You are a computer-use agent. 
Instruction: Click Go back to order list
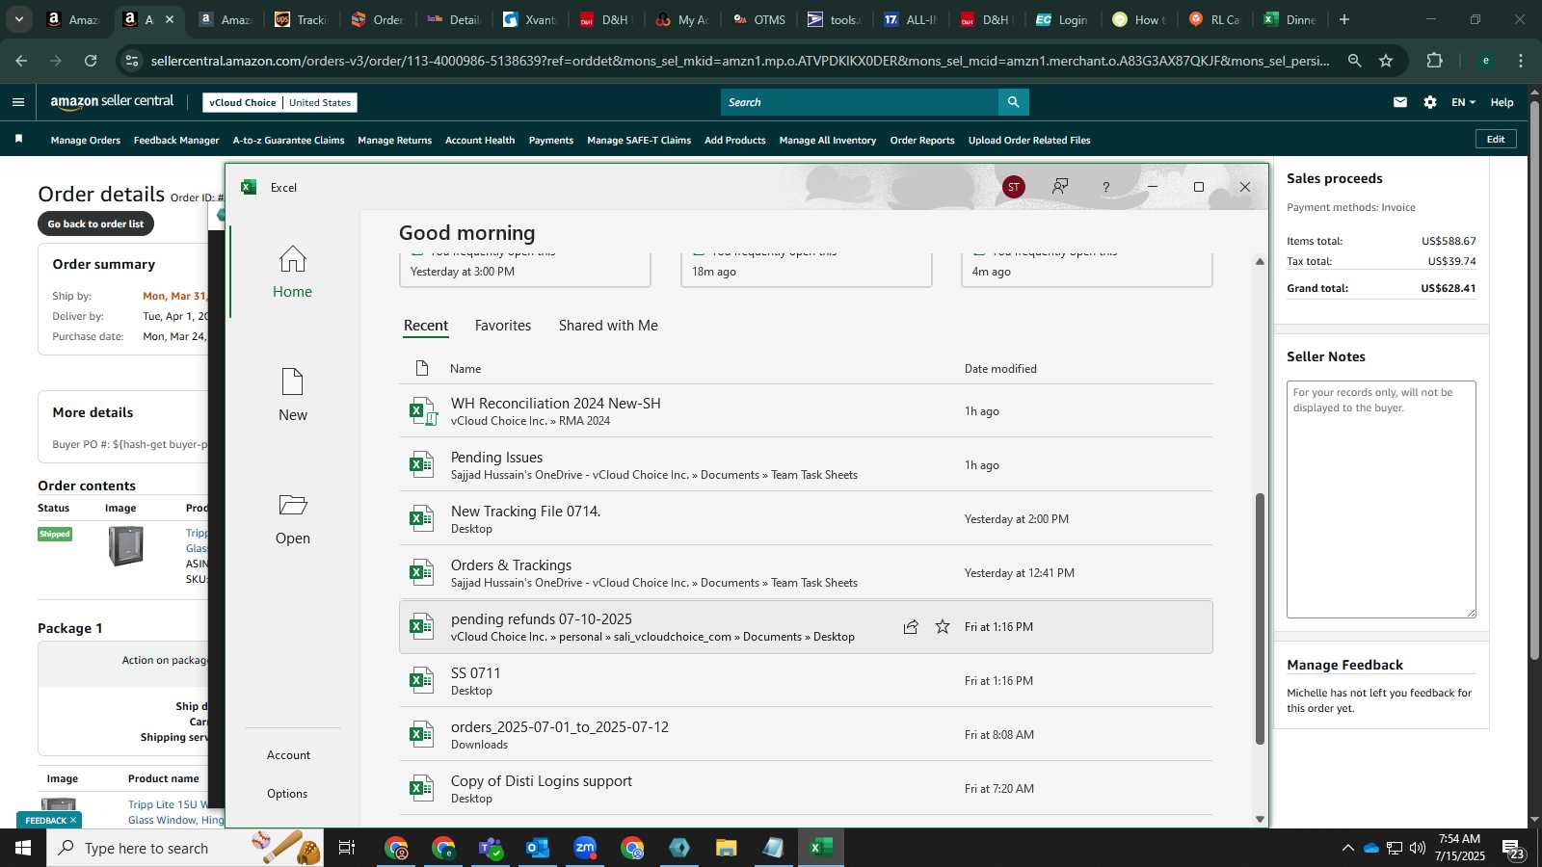click(95, 223)
